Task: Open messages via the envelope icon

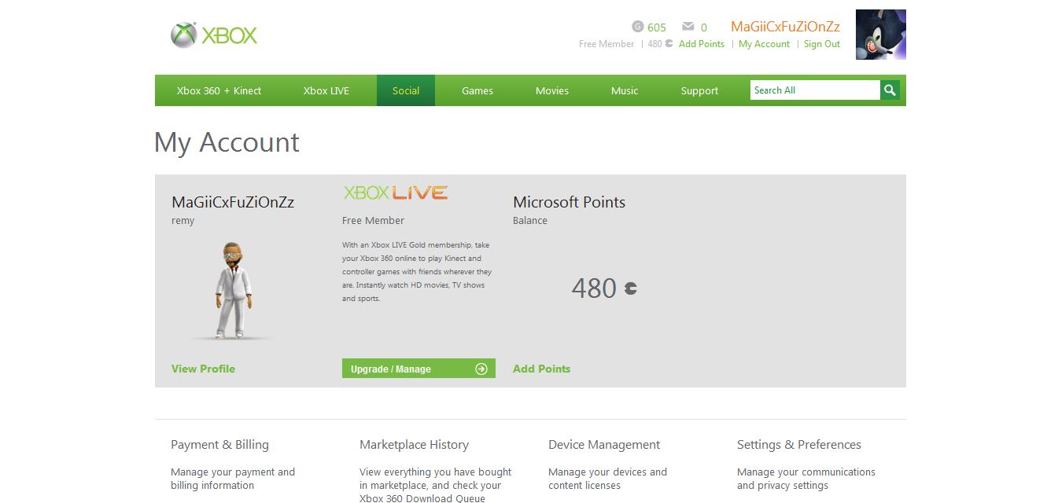Action: coord(688,27)
